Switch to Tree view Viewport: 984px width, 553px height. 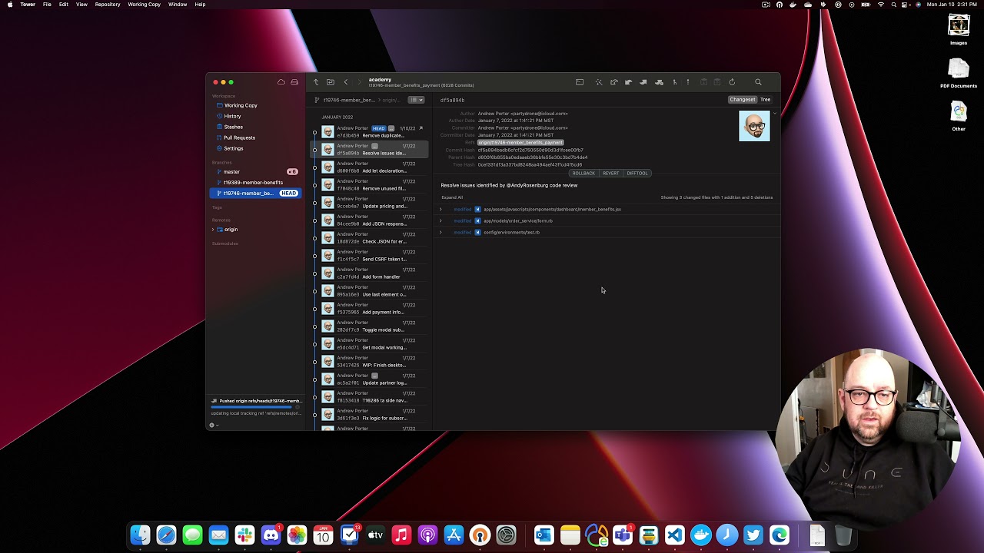tap(765, 100)
